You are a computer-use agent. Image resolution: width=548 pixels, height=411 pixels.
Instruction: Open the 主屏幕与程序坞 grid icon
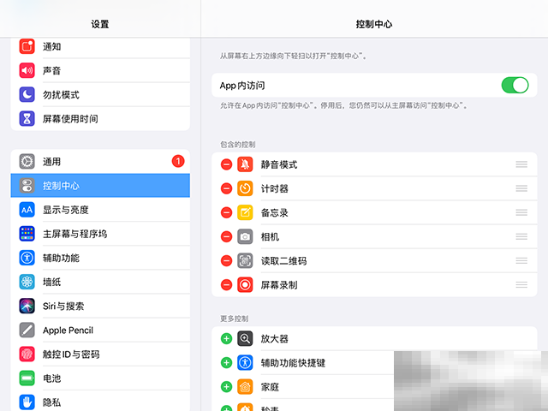pos(27,234)
